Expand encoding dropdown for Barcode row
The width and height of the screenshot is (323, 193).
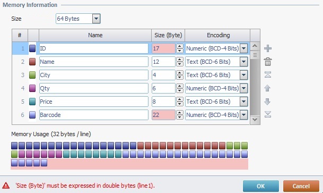[x=243, y=115]
